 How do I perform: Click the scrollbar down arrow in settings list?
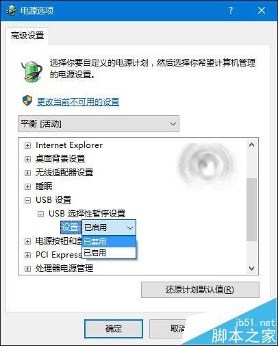pos(252,268)
